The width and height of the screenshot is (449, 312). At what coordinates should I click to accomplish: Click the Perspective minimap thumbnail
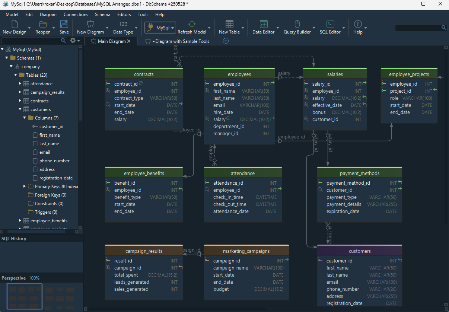tap(25, 296)
